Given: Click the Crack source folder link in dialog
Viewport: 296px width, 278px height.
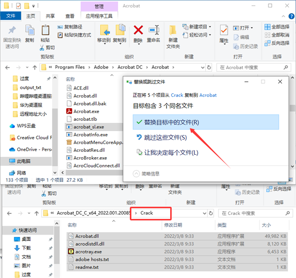Looking at the screenshot, I should tap(177, 95).
